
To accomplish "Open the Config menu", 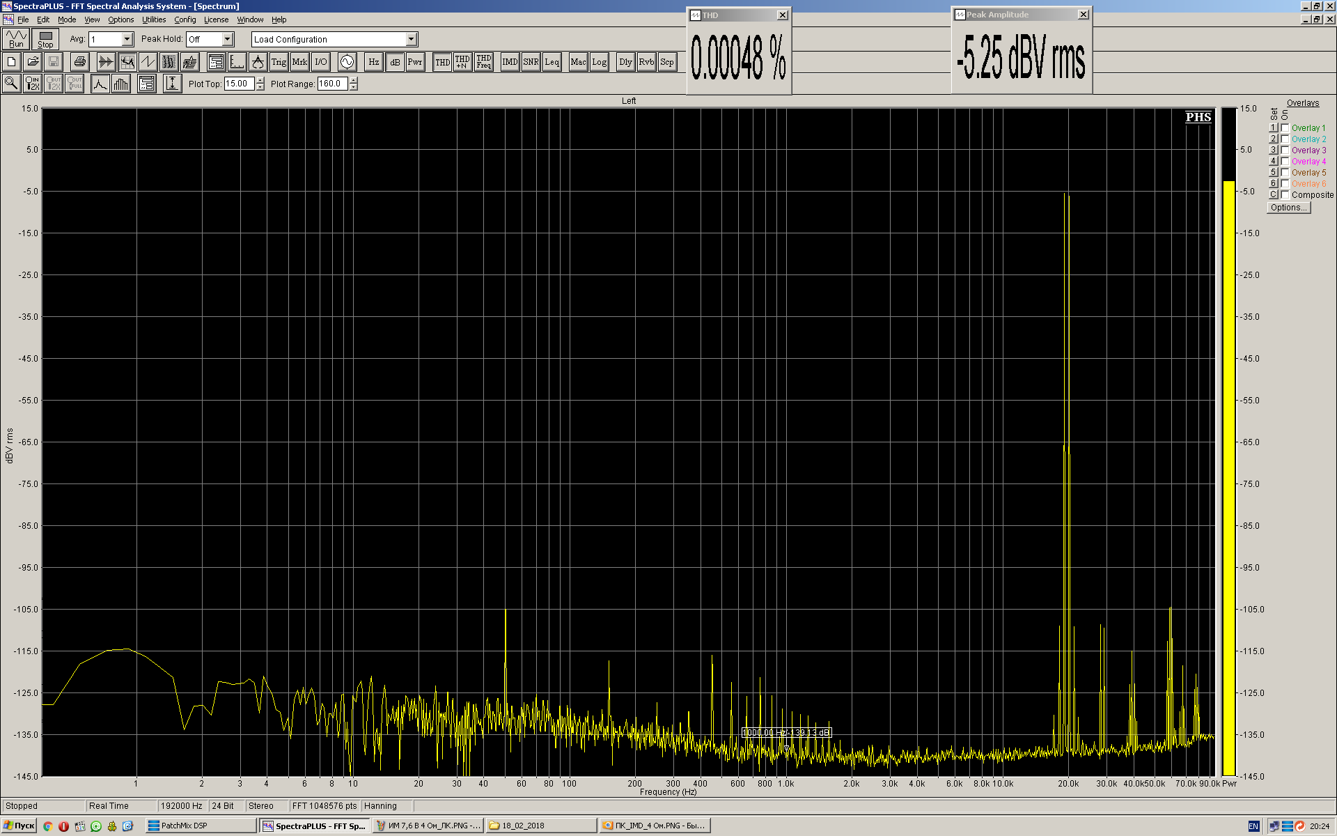I will coord(185,20).
